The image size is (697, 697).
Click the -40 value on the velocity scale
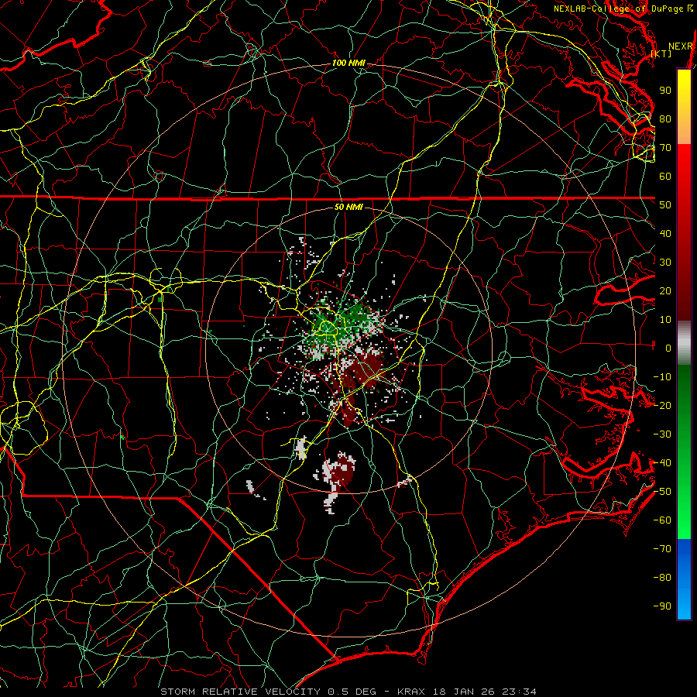[x=662, y=463]
